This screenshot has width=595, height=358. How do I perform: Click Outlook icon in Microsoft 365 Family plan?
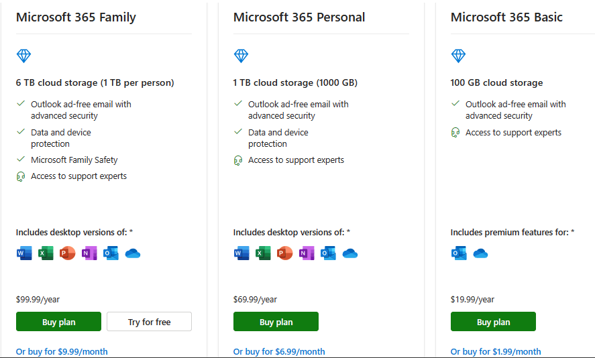pyautogui.click(x=111, y=253)
